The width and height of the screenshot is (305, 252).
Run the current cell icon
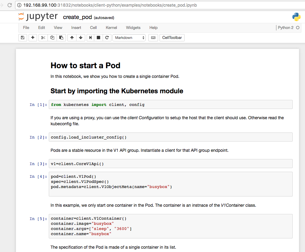[90, 38]
